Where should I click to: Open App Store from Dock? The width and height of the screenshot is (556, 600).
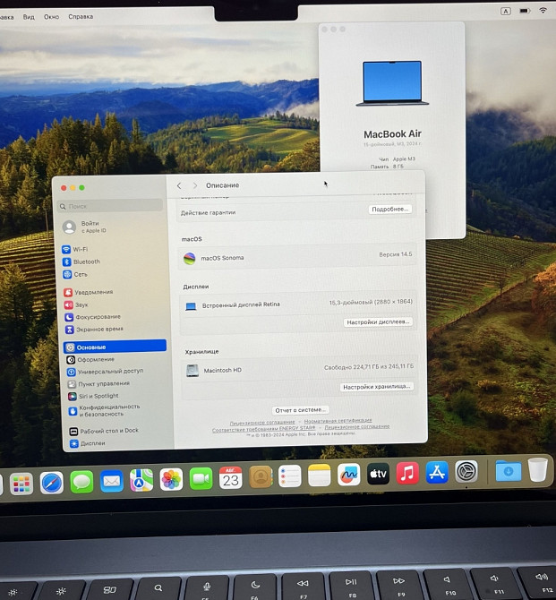coord(437,472)
